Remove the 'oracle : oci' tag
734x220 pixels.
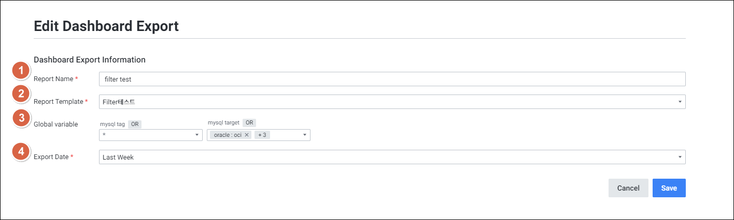[247, 135]
